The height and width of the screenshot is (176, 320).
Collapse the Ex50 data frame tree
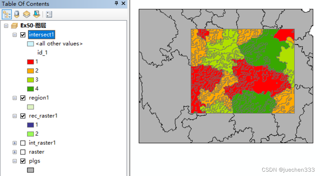tap(6, 26)
